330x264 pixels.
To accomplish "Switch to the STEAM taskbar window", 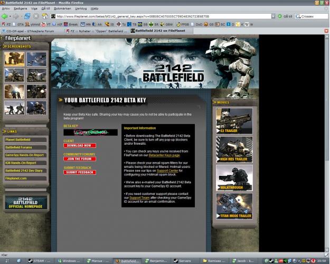I will coord(40,261).
